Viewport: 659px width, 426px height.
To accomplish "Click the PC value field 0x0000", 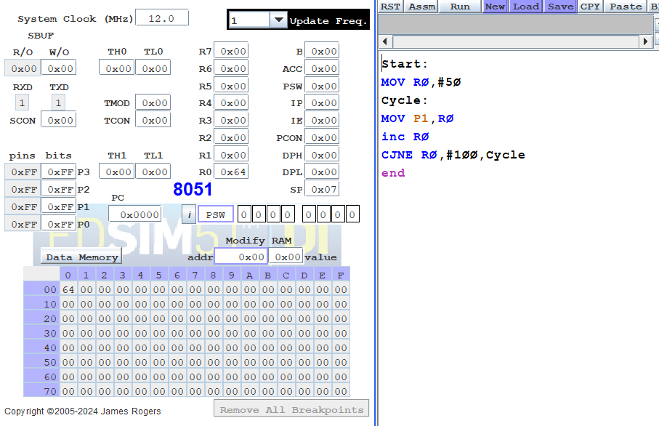I will coord(135,214).
